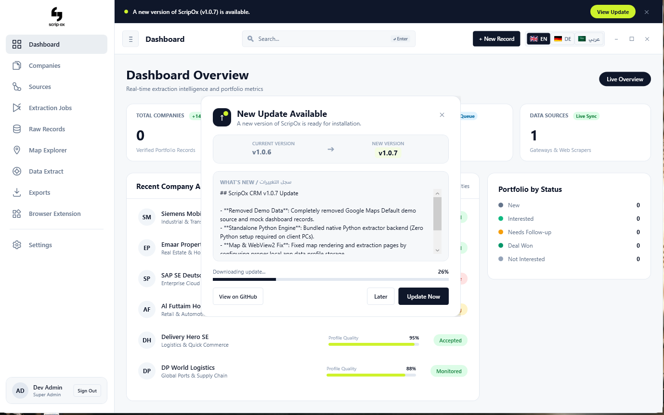Click the update arrow icon in dialog

222,117
